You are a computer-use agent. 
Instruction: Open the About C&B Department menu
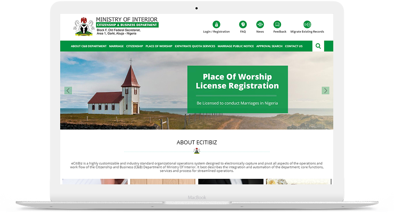pyautogui.click(x=88, y=46)
